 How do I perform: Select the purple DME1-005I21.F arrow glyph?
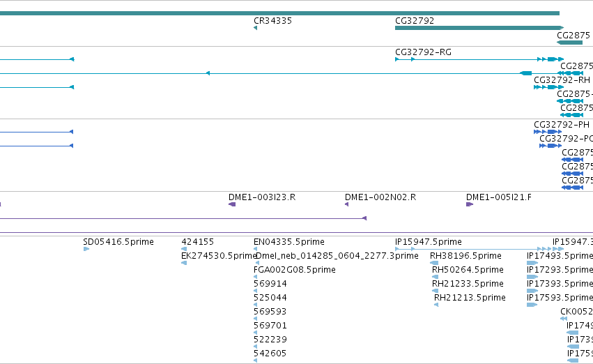coord(470,205)
